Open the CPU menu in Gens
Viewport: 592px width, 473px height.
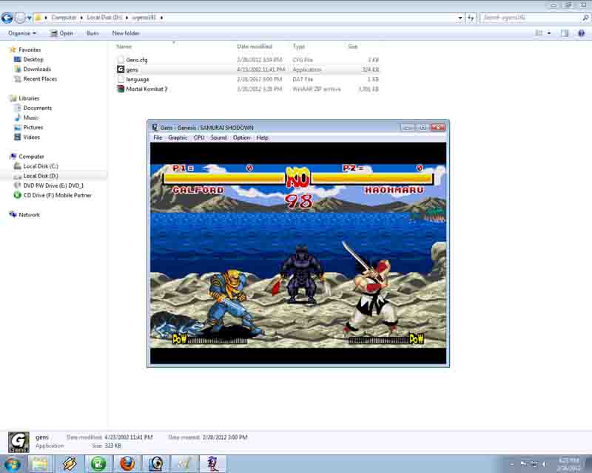coord(199,137)
